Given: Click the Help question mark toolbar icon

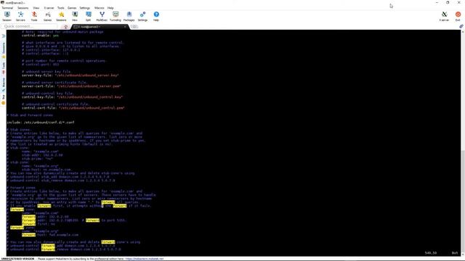Looking at the screenshot, I should click(156, 16).
